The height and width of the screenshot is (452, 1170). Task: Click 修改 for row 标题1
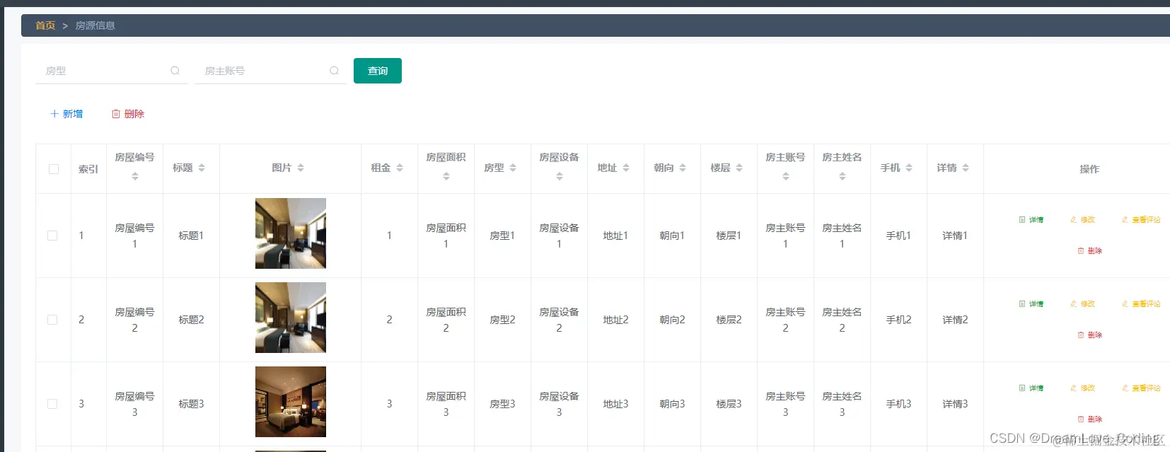(1083, 220)
